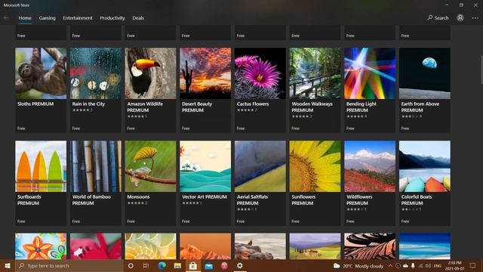
Task: Open the orange flower artwork thumbnail
Action: coord(41,246)
